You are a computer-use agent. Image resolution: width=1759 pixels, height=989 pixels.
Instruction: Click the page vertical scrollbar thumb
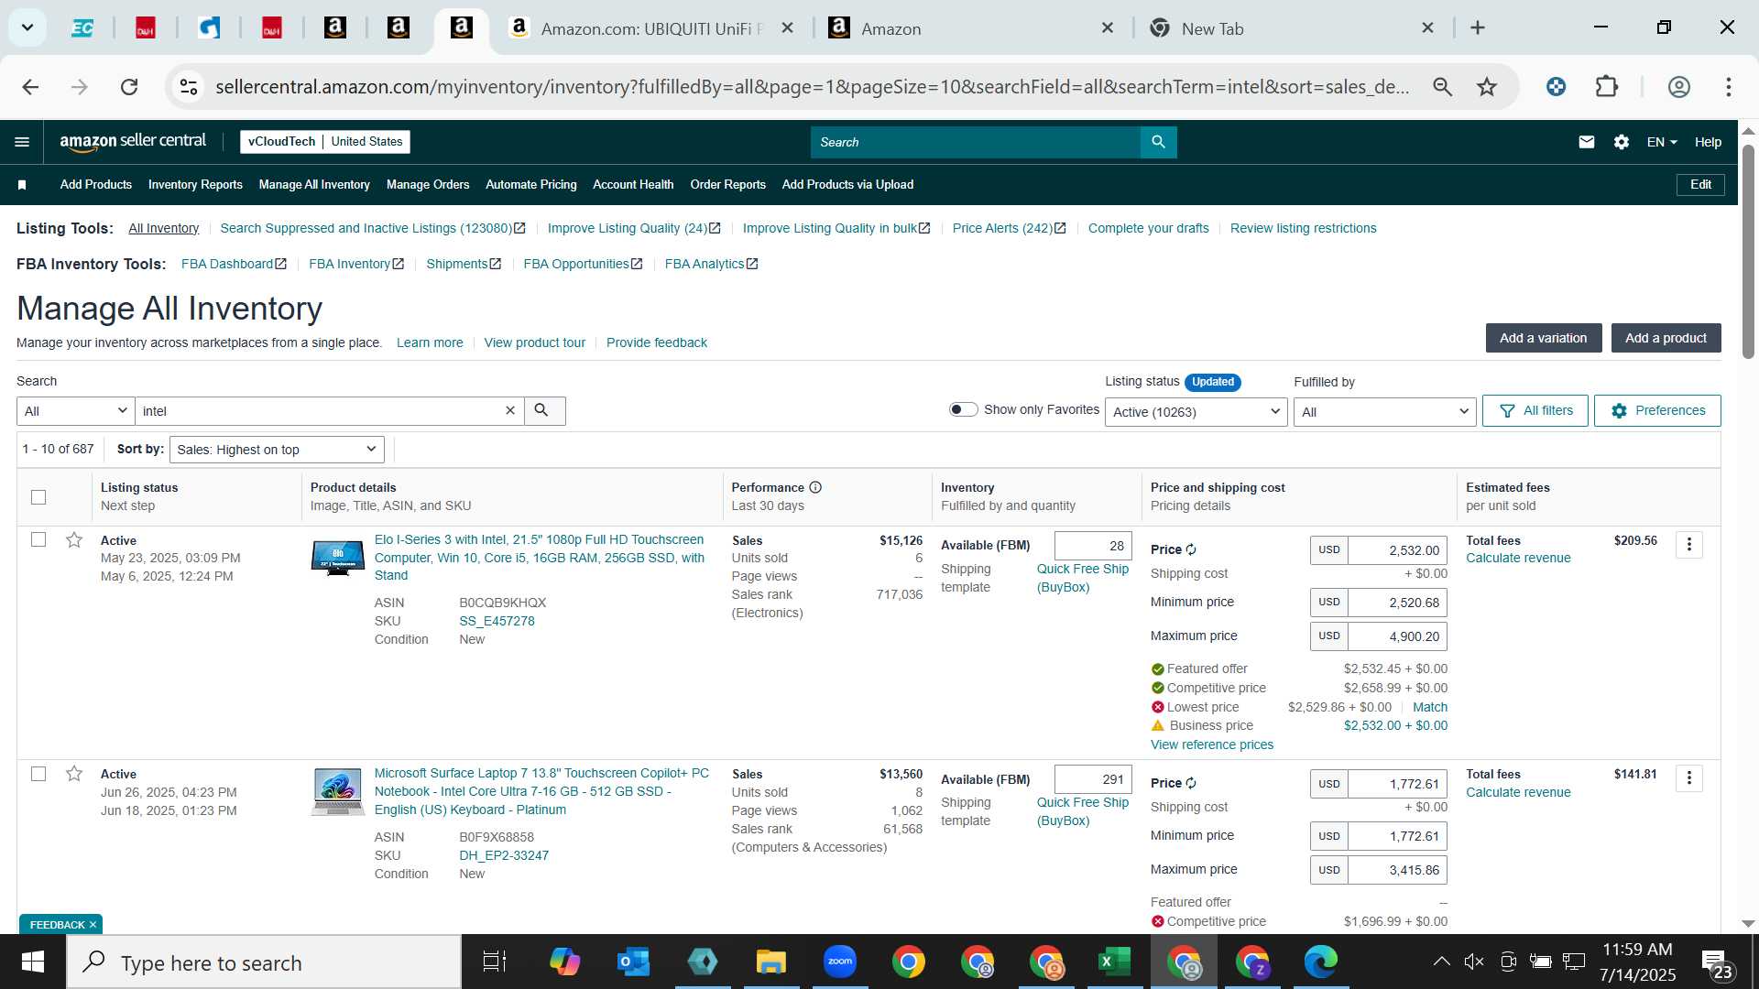click(x=1748, y=252)
